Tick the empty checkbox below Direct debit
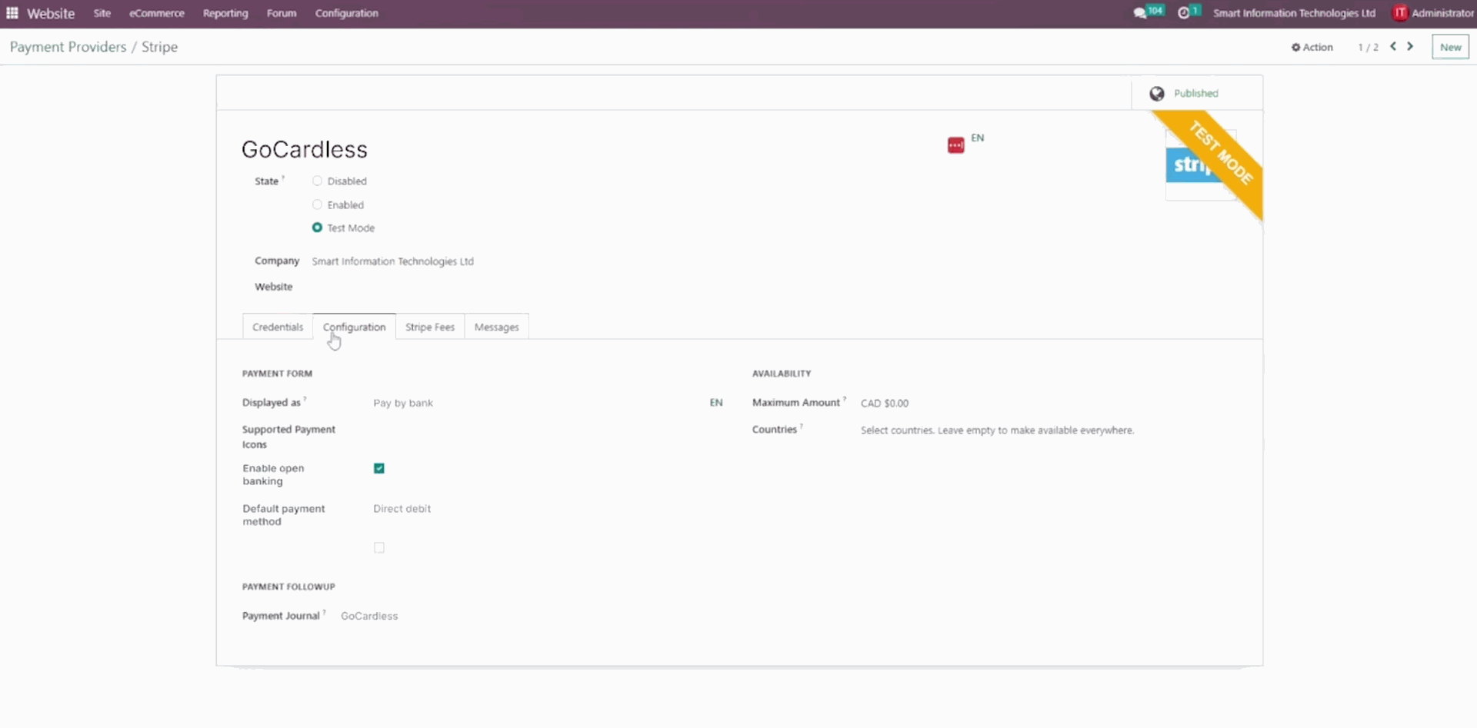The width and height of the screenshot is (1477, 728). [x=379, y=548]
